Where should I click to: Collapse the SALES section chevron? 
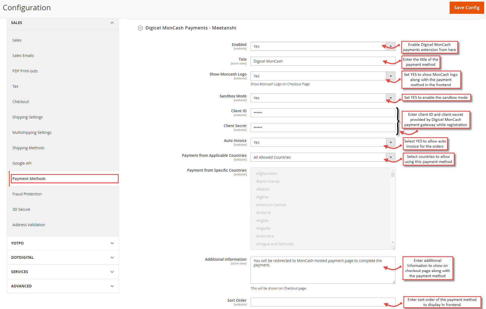point(112,23)
